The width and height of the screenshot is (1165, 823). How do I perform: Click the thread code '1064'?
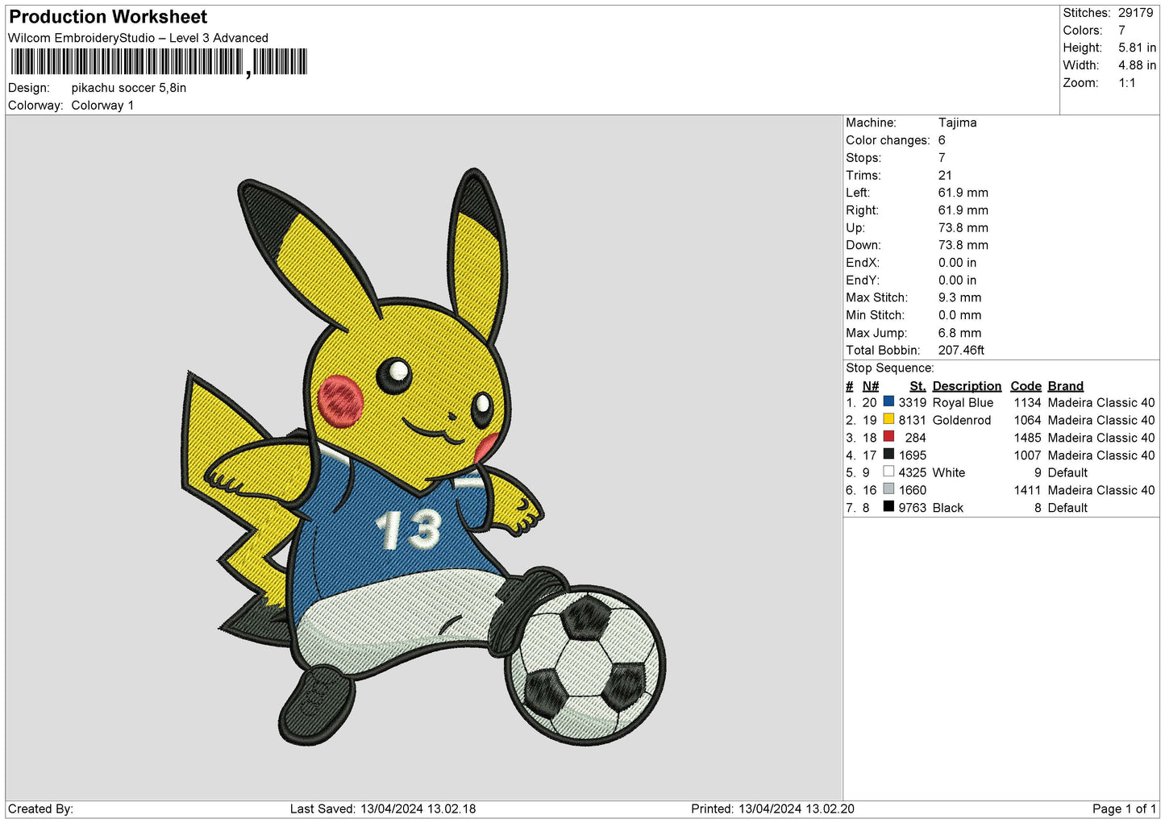[x=1027, y=421]
